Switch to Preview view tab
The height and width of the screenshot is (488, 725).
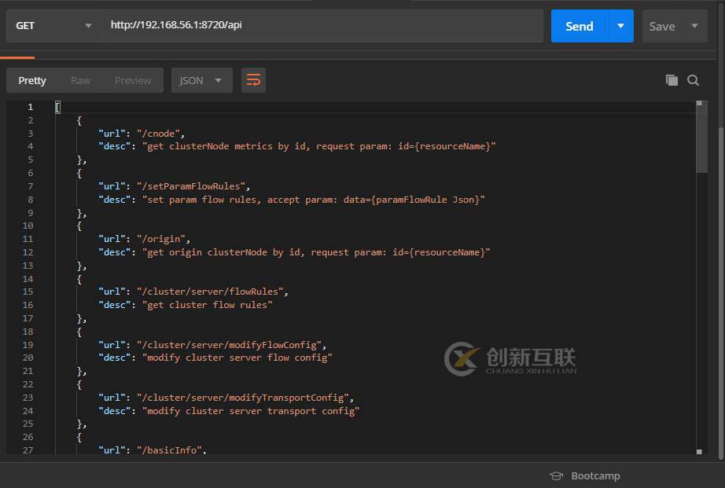pos(133,80)
